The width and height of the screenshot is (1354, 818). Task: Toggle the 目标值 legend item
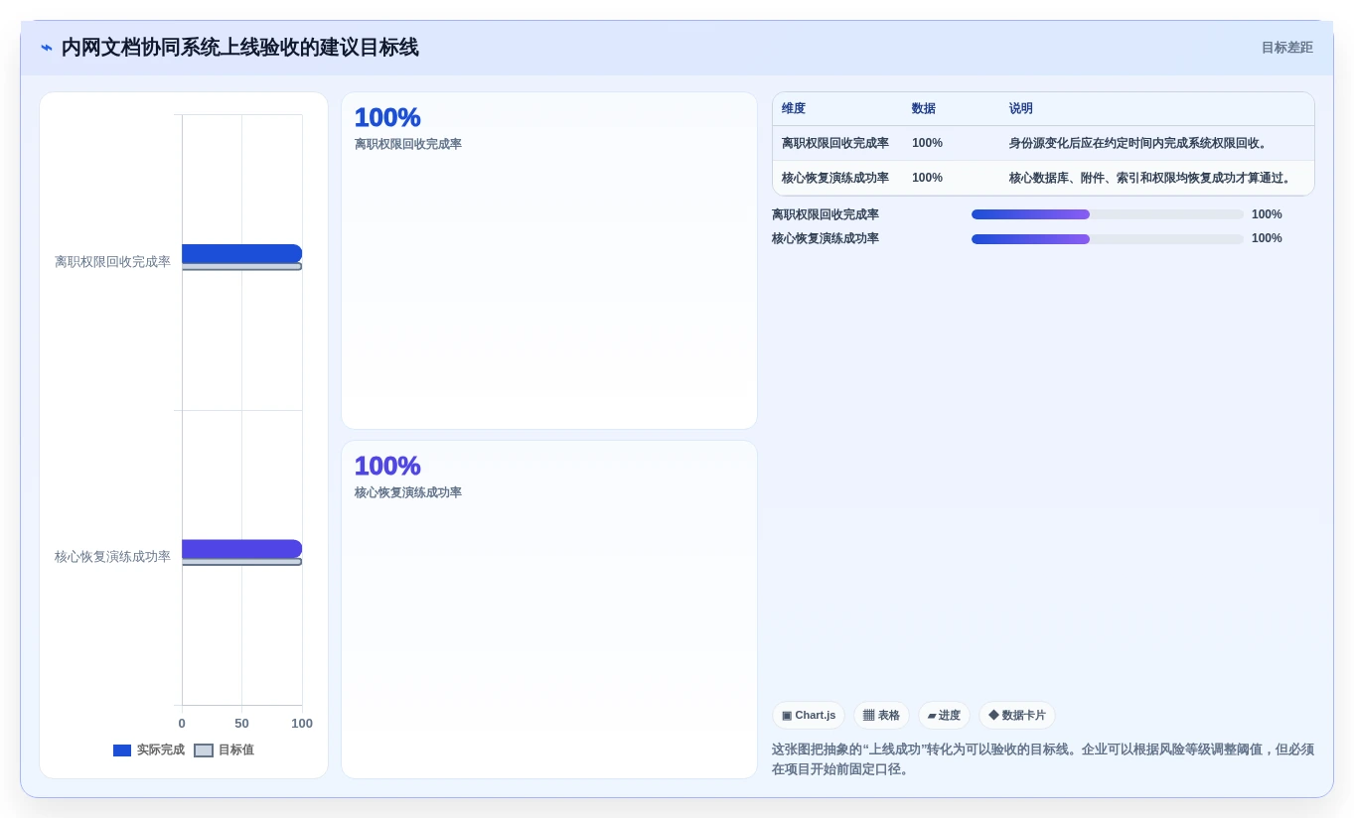click(x=225, y=750)
